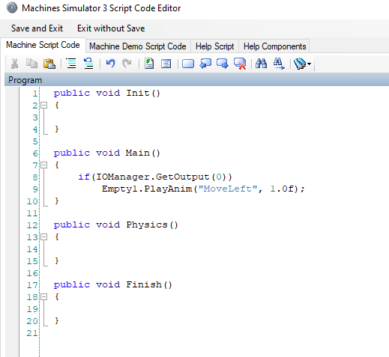Viewport: 389px width, 357px height.
Task: Clear bookmarks icon with red X
Action: [x=240, y=64]
